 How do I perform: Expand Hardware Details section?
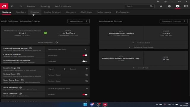[143, 43]
